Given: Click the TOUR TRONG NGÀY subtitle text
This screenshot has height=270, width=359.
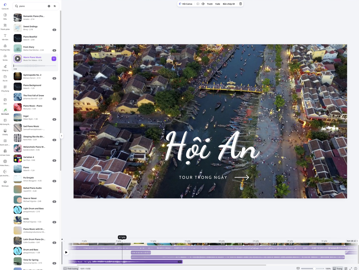Looking at the screenshot, I should pyautogui.click(x=203, y=177).
